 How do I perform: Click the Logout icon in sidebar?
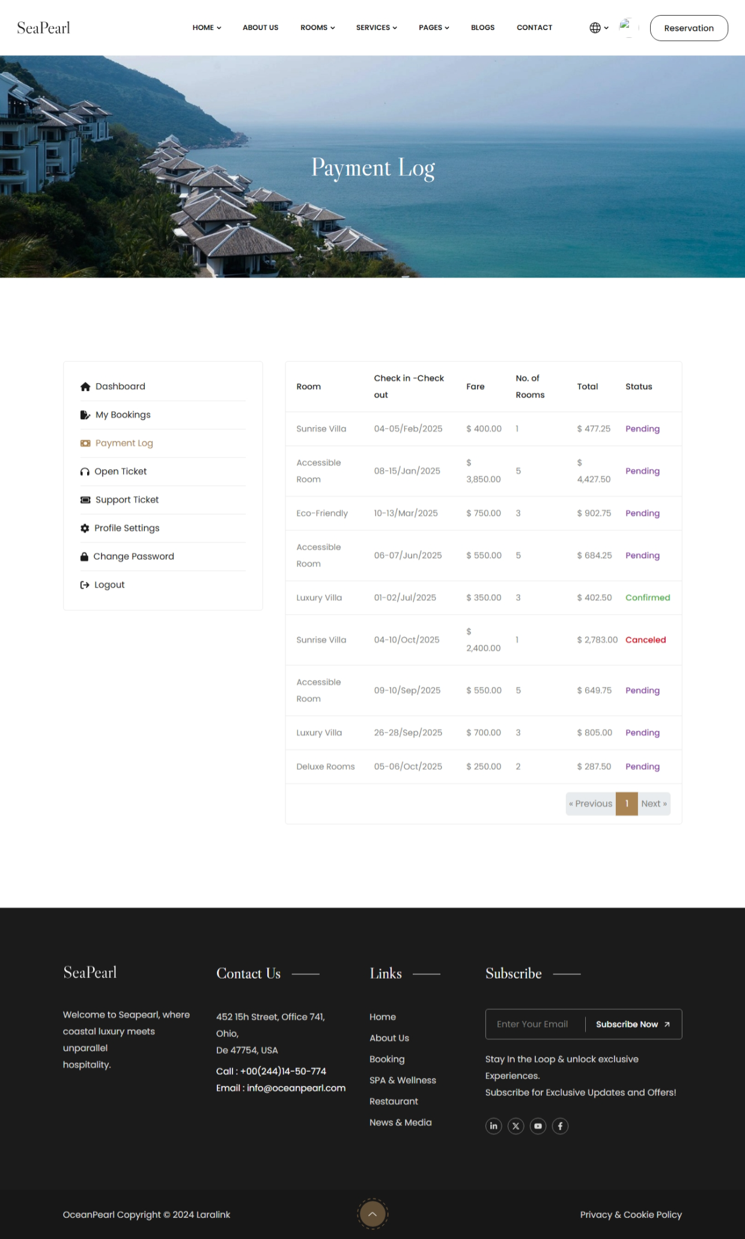click(x=85, y=585)
